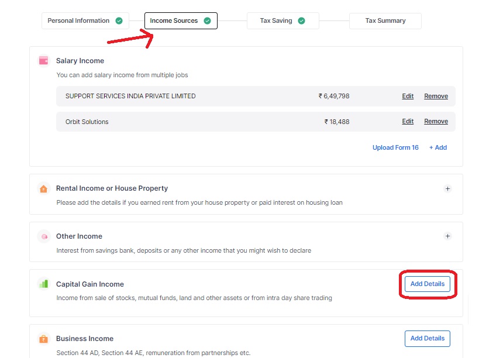
Task: Click Add Details for Business Income
Action: click(x=427, y=338)
